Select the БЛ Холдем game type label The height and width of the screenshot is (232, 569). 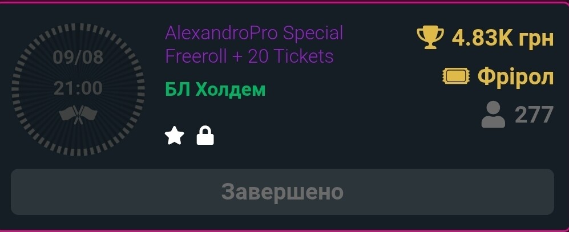(x=216, y=89)
